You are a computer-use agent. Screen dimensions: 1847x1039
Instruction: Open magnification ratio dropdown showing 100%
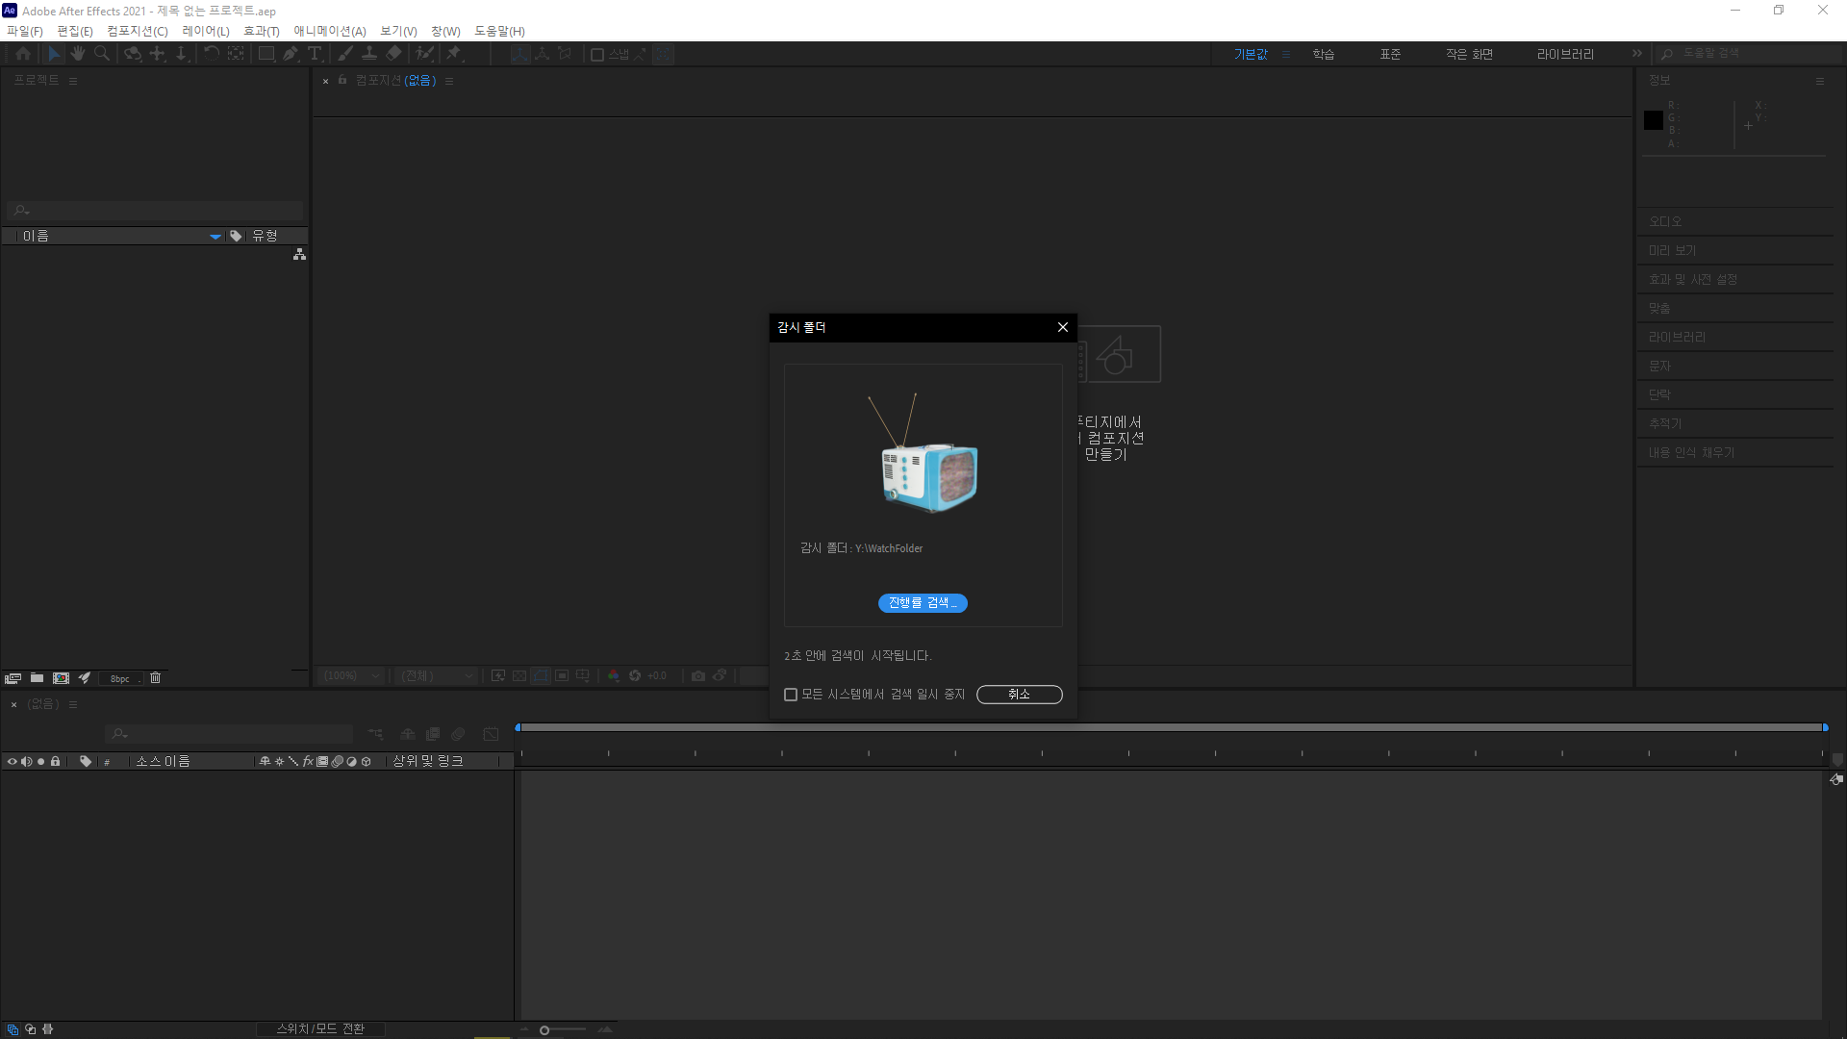(x=352, y=676)
